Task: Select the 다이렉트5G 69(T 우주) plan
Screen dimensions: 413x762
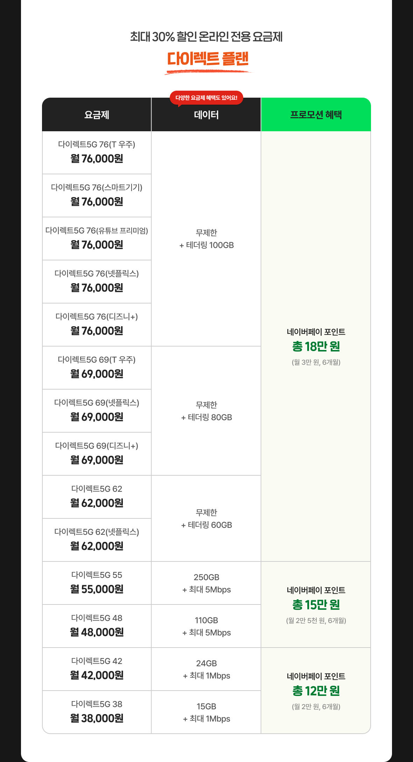Action: (x=97, y=368)
